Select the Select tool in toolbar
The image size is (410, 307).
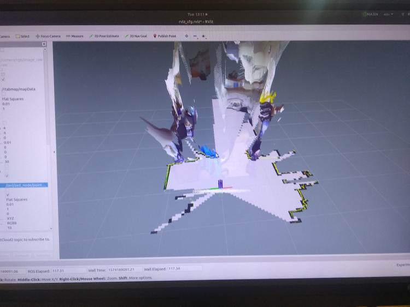(x=22, y=37)
